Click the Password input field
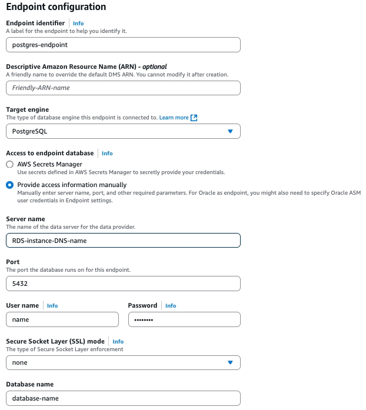 pos(184,319)
